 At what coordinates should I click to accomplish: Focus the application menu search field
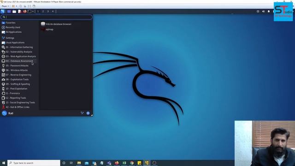point(47,17)
